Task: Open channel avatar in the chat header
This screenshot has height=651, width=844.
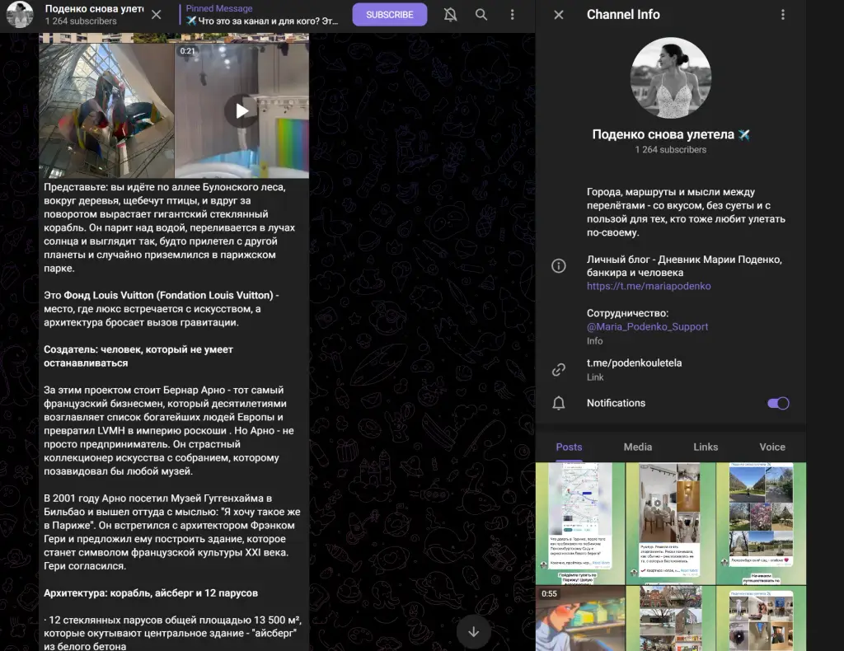Action: click(x=20, y=15)
